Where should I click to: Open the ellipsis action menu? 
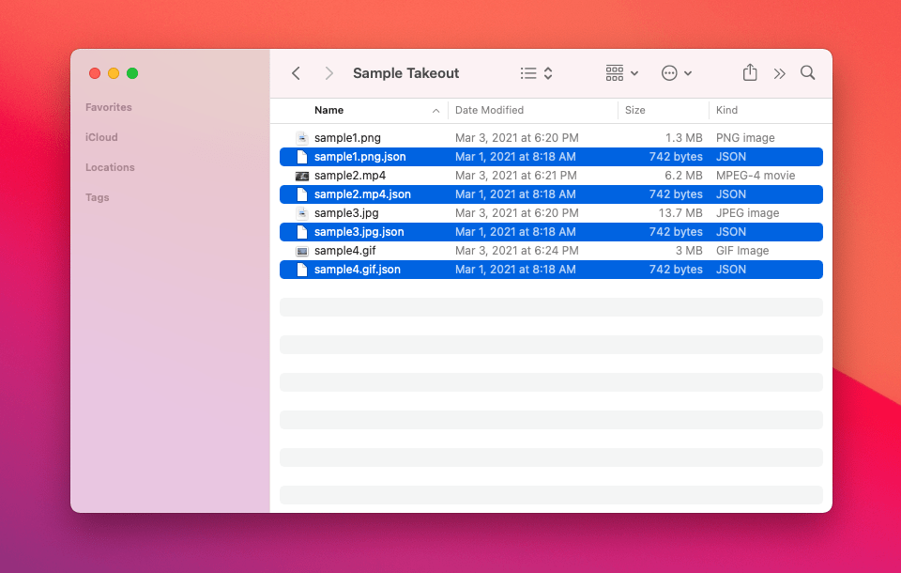pos(677,73)
